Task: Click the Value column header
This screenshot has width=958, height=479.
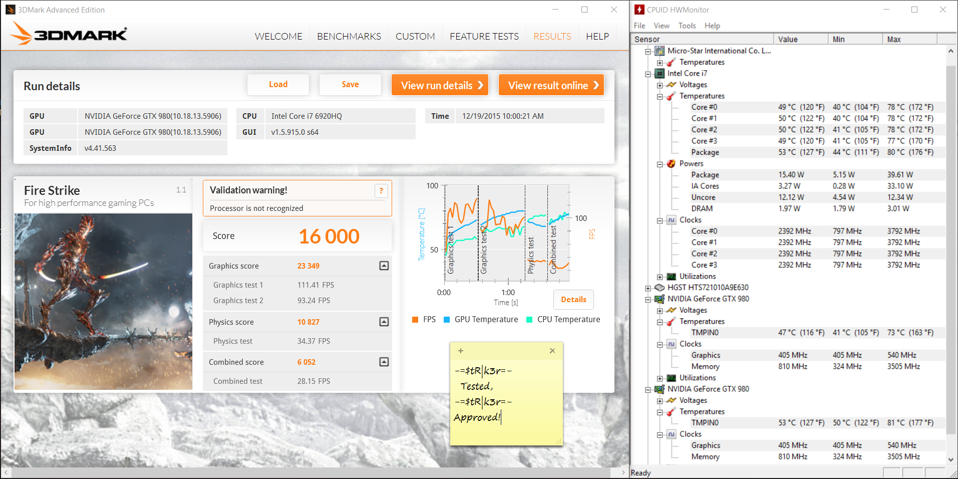Action: click(x=801, y=39)
